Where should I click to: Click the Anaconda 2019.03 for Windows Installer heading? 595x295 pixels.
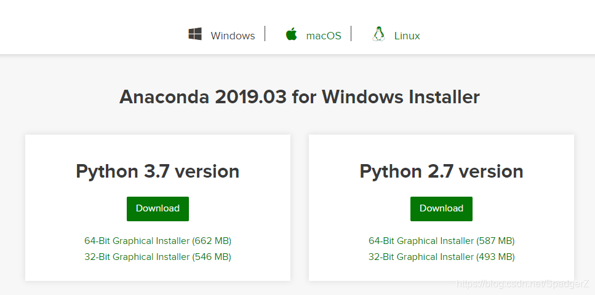coord(299,97)
